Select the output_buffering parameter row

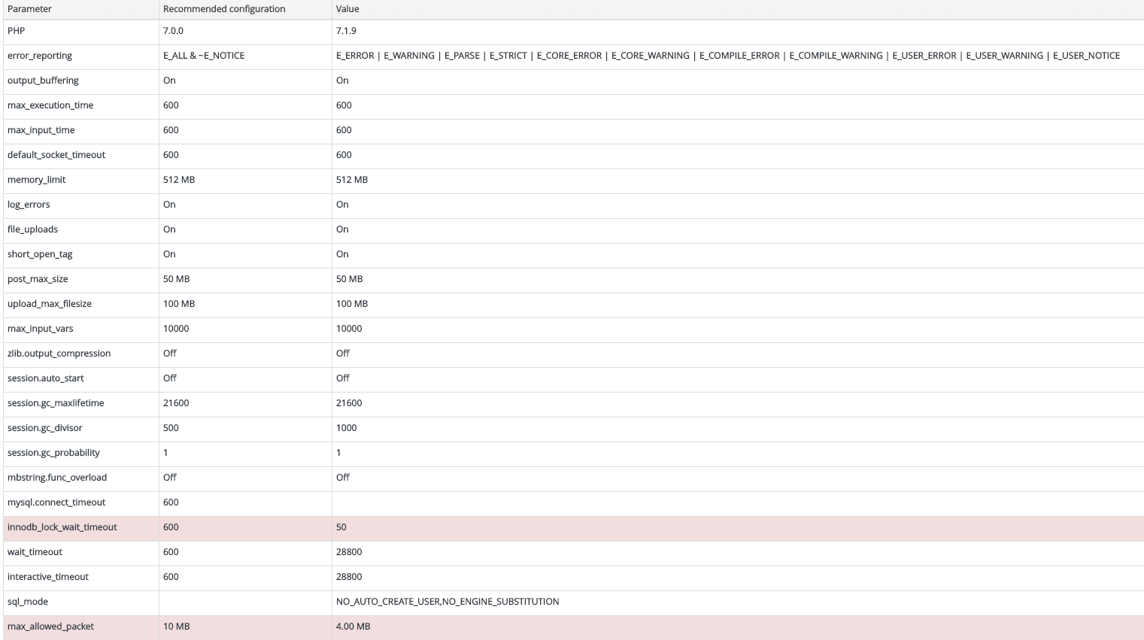tap(572, 80)
